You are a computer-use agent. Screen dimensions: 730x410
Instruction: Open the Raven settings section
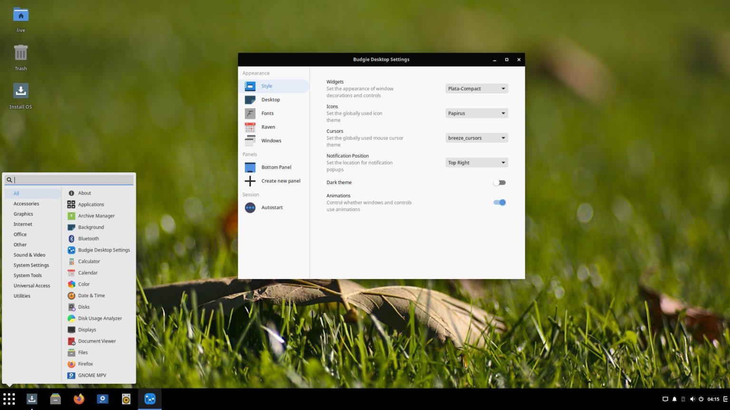(x=268, y=127)
